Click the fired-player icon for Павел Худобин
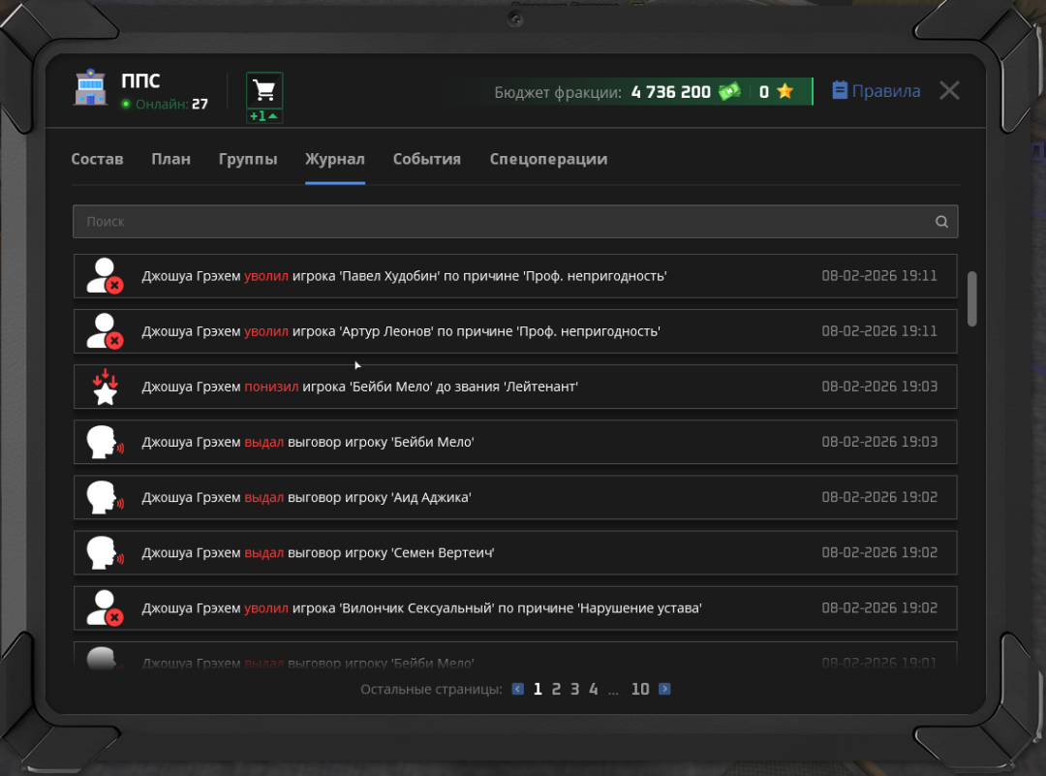 click(x=104, y=276)
